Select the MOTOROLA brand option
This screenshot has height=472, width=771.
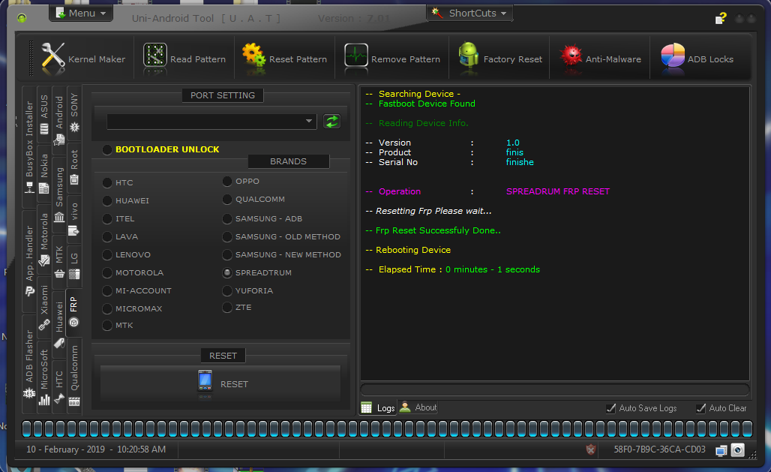click(133, 272)
